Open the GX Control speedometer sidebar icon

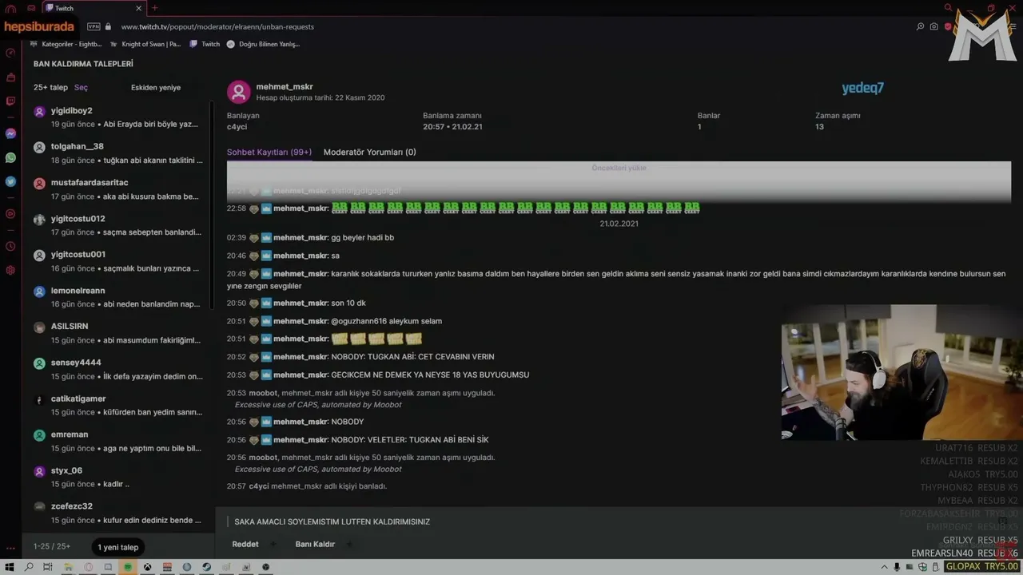click(x=10, y=53)
